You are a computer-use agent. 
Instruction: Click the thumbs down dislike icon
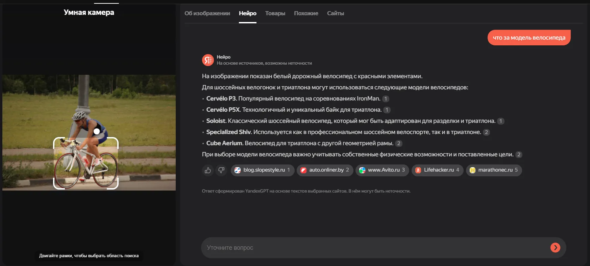click(x=221, y=170)
